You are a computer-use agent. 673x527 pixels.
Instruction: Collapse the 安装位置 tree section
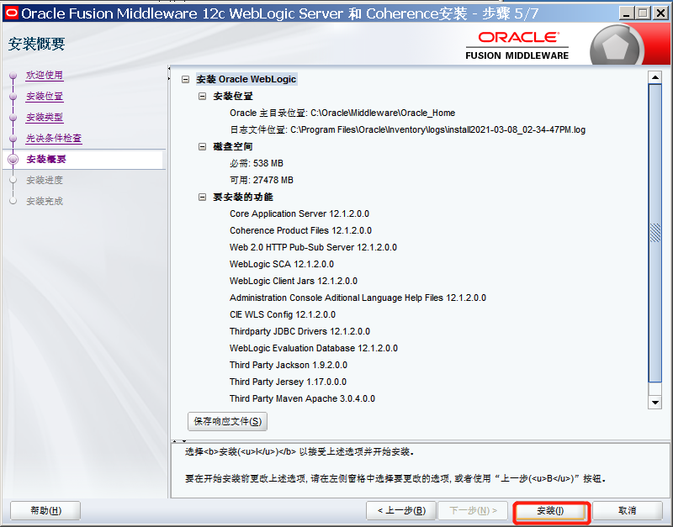coord(202,96)
